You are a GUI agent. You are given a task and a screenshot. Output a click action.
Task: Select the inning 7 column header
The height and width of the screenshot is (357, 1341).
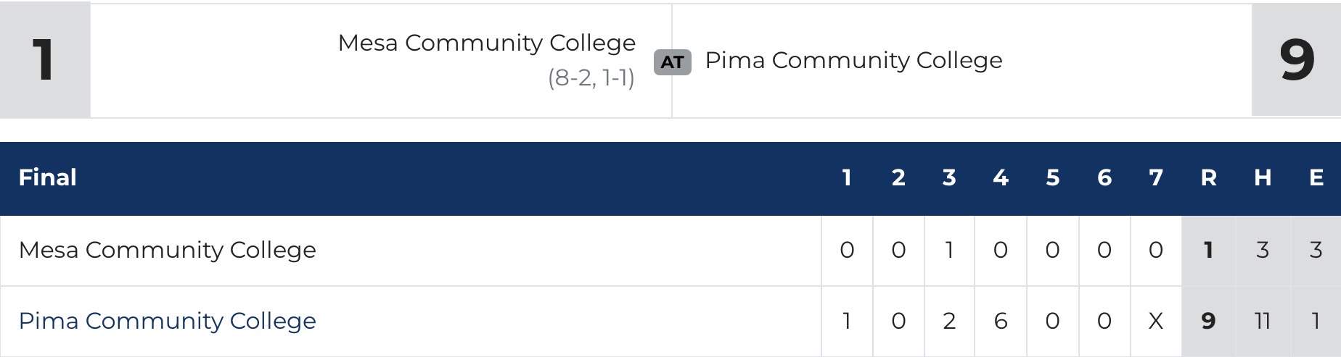1156,178
